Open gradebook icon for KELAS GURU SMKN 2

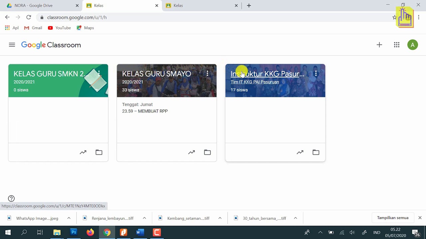point(83,152)
